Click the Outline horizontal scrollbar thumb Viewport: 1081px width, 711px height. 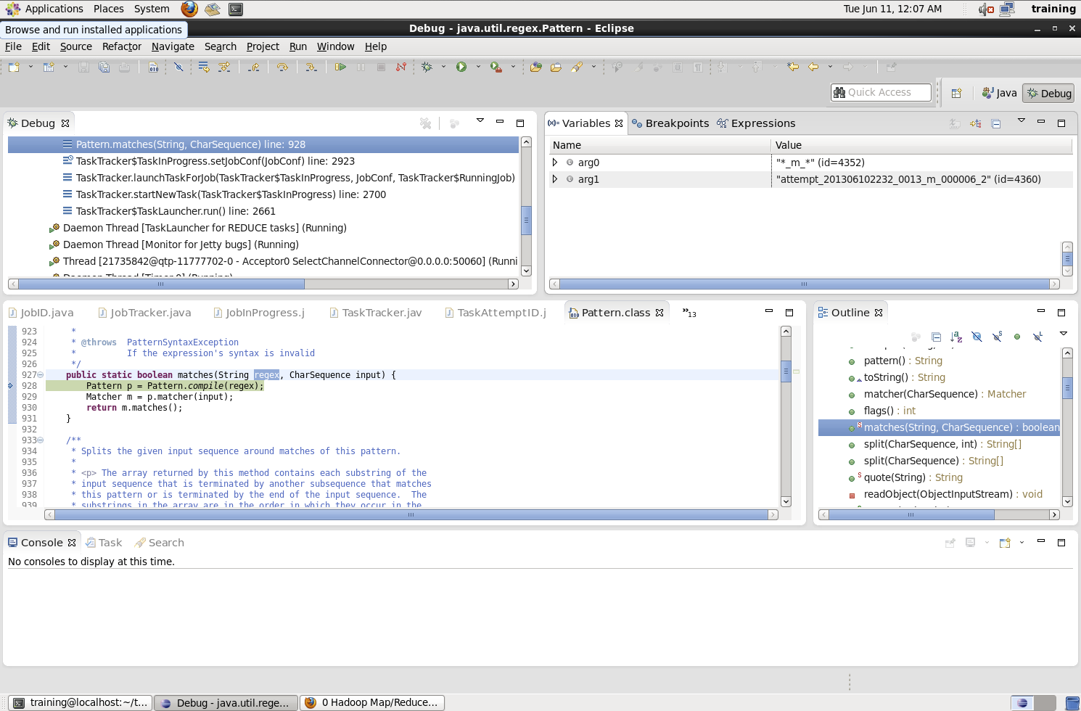(911, 514)
